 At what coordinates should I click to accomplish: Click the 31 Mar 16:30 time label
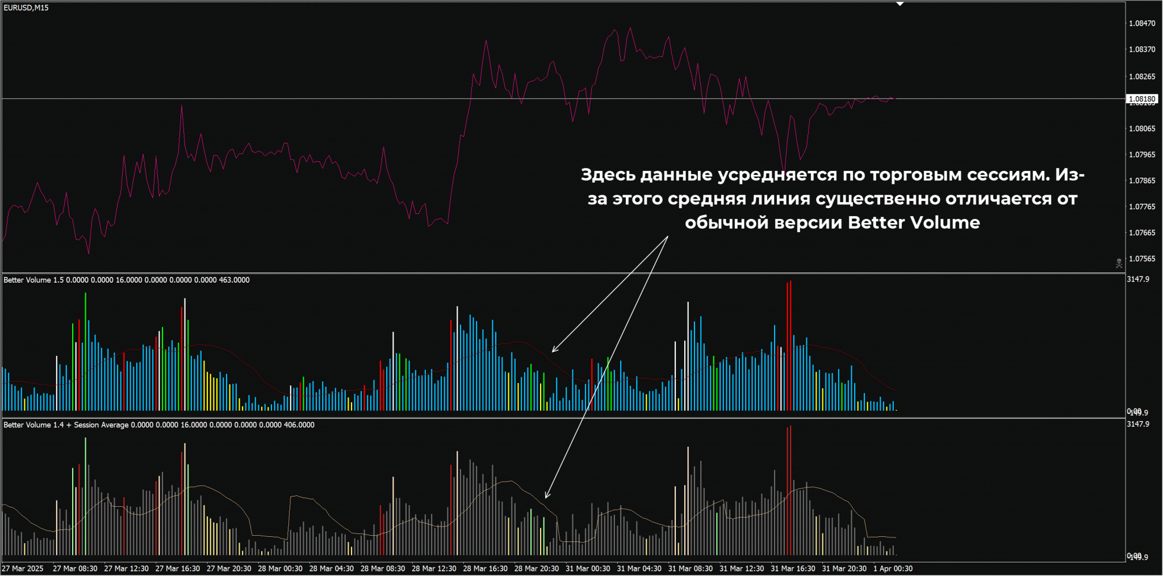click(x=793, y=569)
